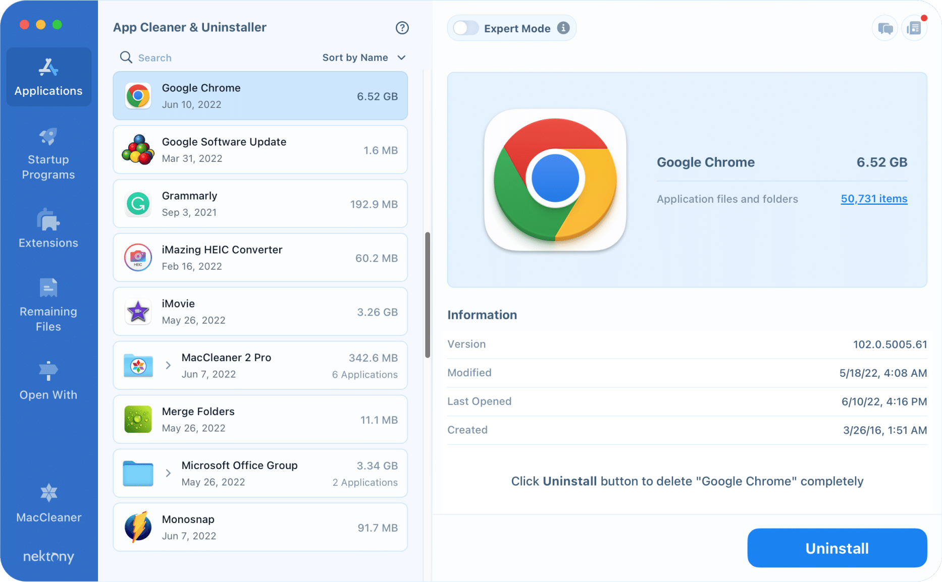Click the Modified date 5/18/22, 4:08 AM

(883, 373)
